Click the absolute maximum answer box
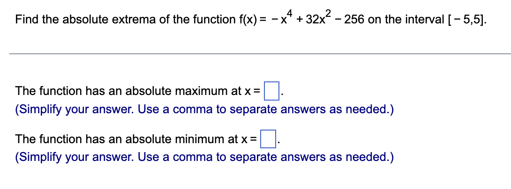Viewport: 511px width, 189px height. pos(271,91)
